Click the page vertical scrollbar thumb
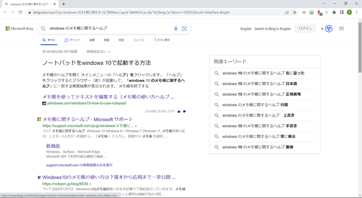This screenshot has width=362, height=198. coord(360,47)
